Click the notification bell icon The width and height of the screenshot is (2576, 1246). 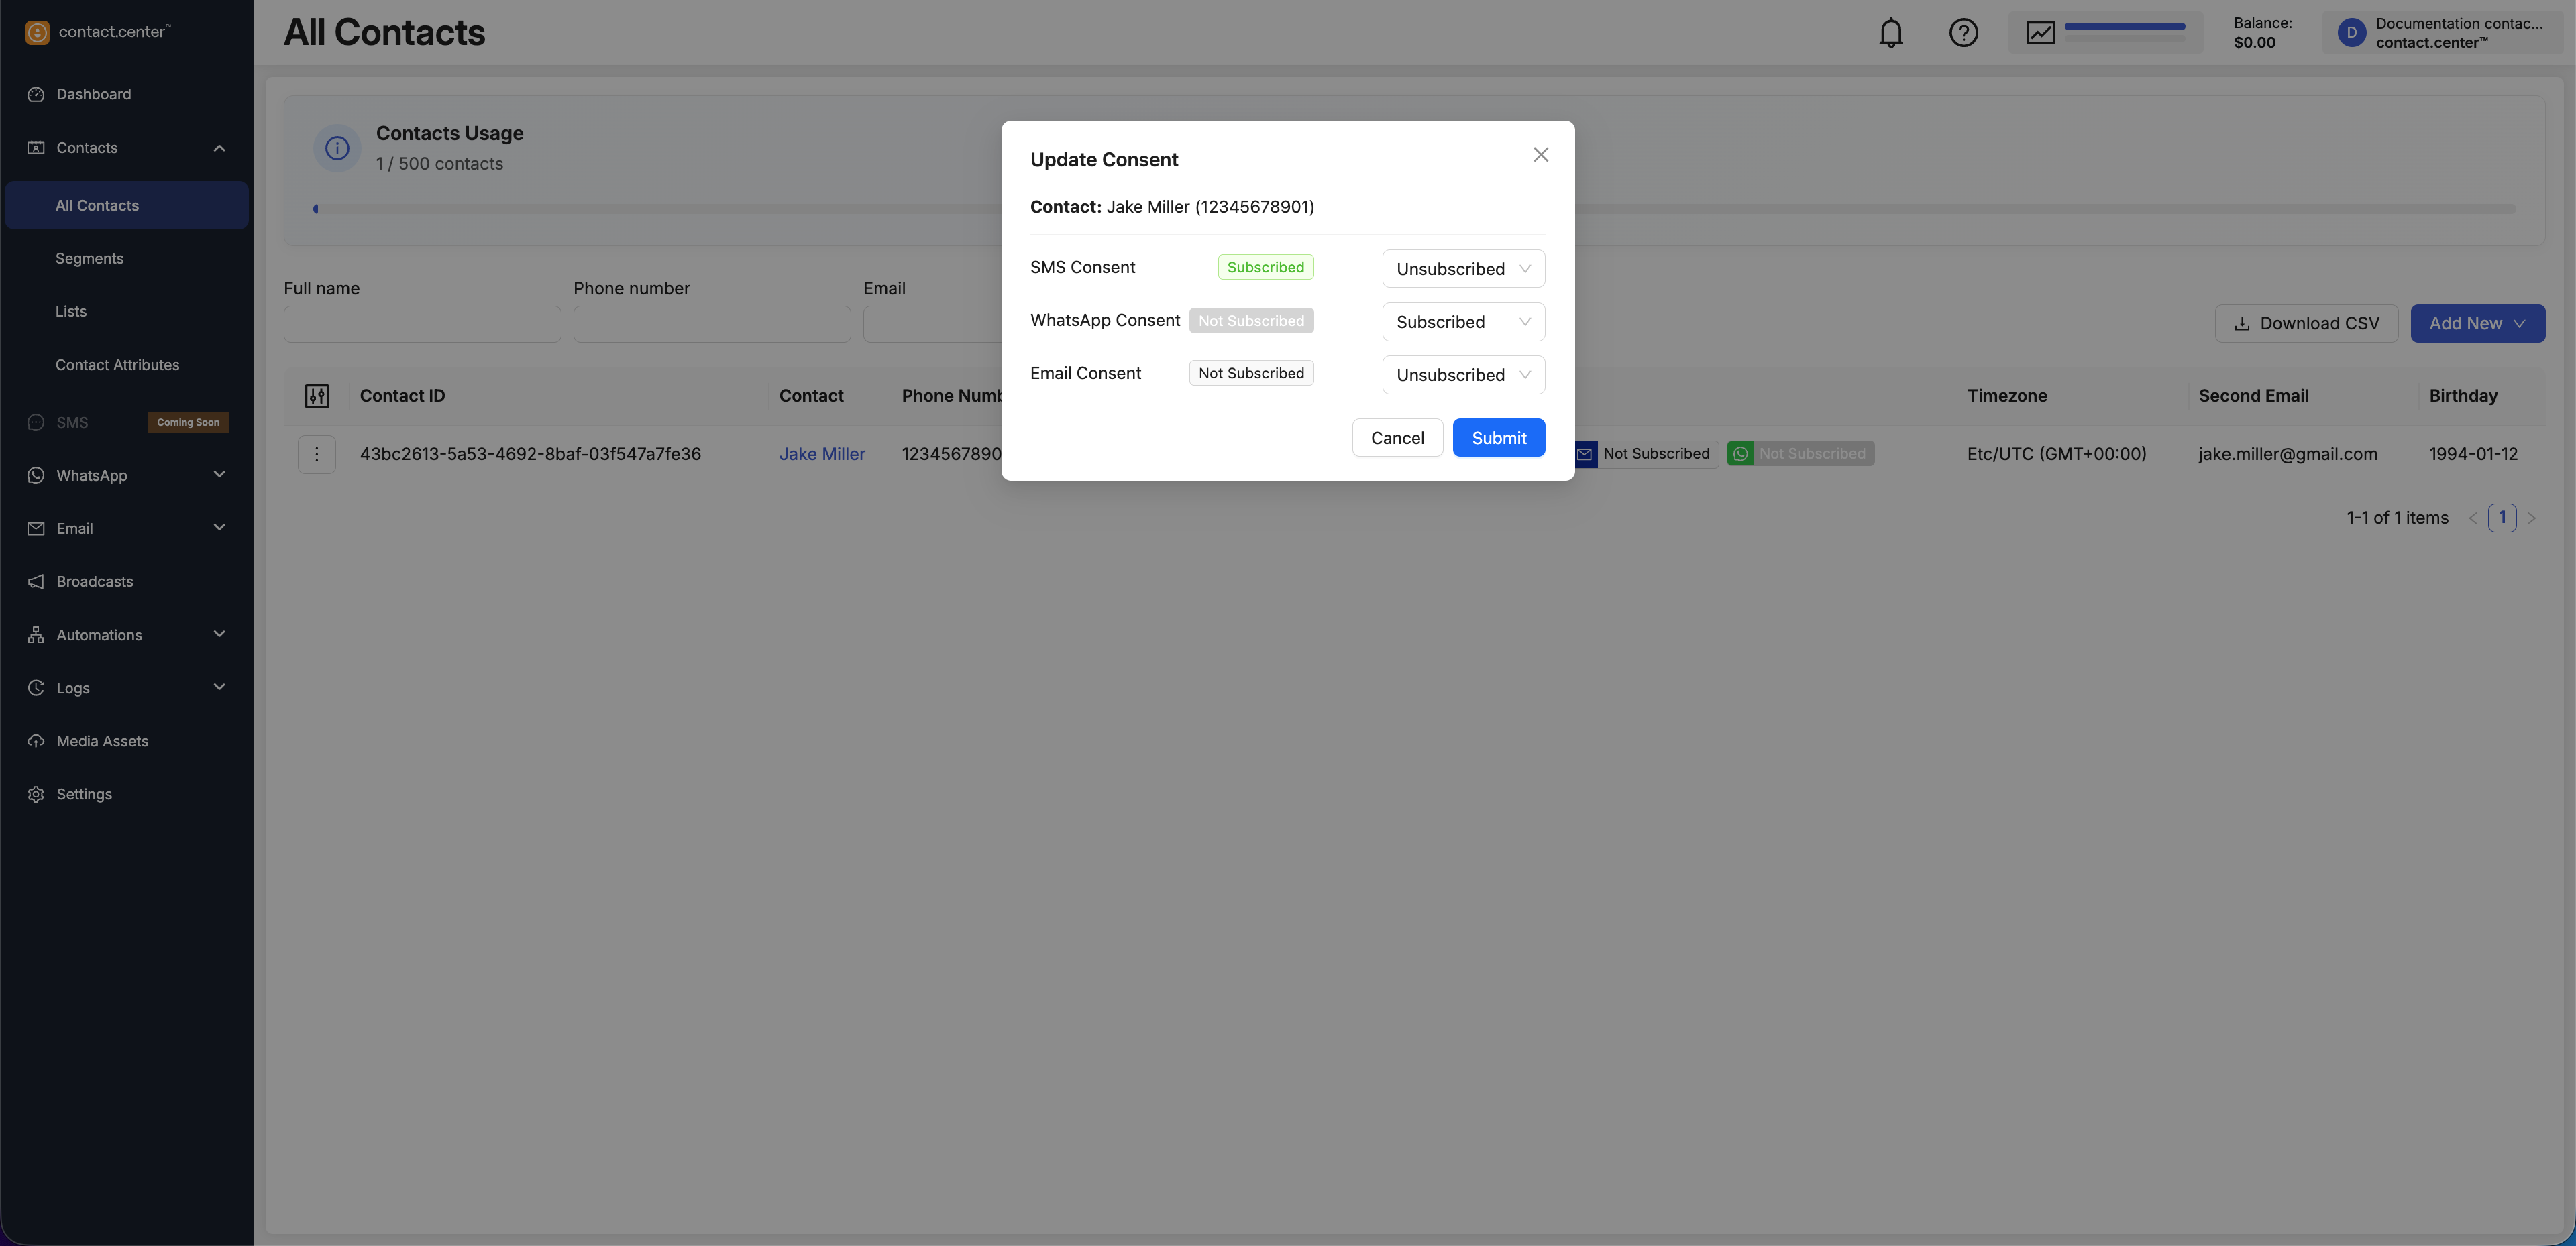click(1890, 33)
